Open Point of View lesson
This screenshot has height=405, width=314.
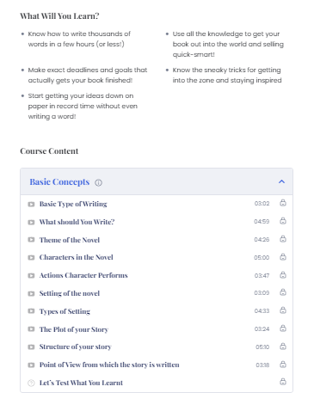pos(109,365)
